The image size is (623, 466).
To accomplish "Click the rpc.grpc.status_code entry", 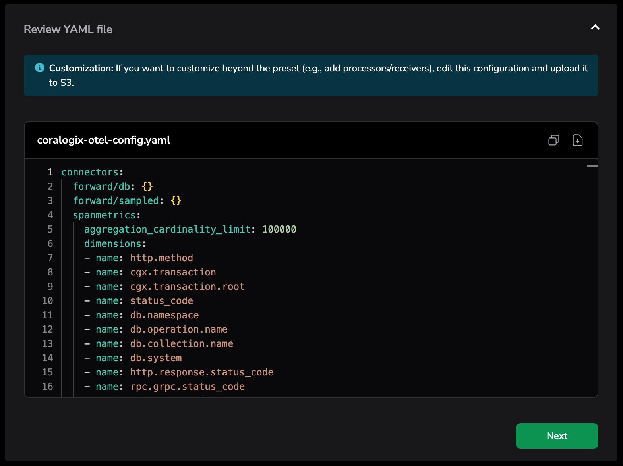I will [187, 387].
